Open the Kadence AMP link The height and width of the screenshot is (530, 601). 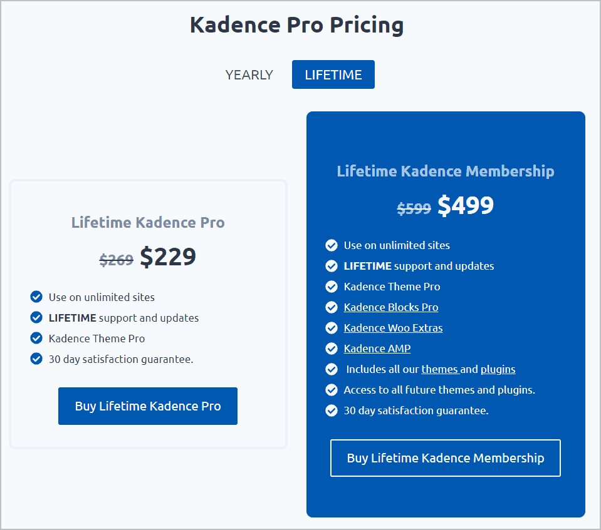click(377, 349)
